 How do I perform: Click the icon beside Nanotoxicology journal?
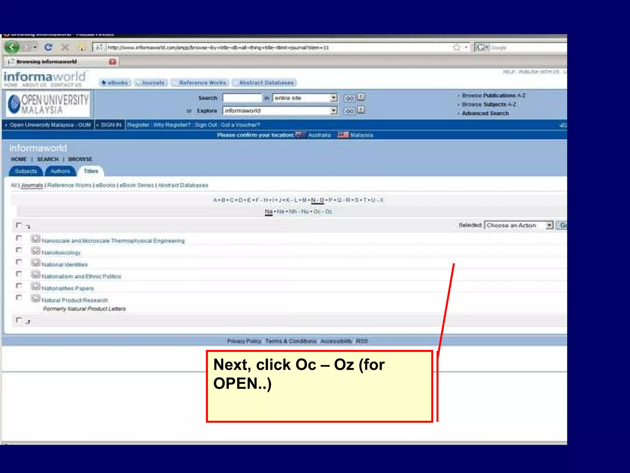(x=36, y=251)
